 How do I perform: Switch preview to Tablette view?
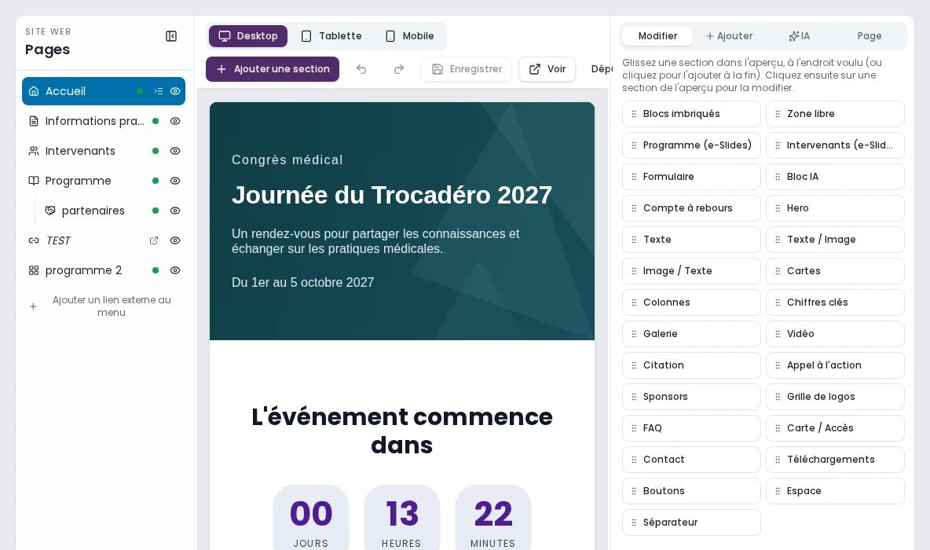click(x=331, y=36)
